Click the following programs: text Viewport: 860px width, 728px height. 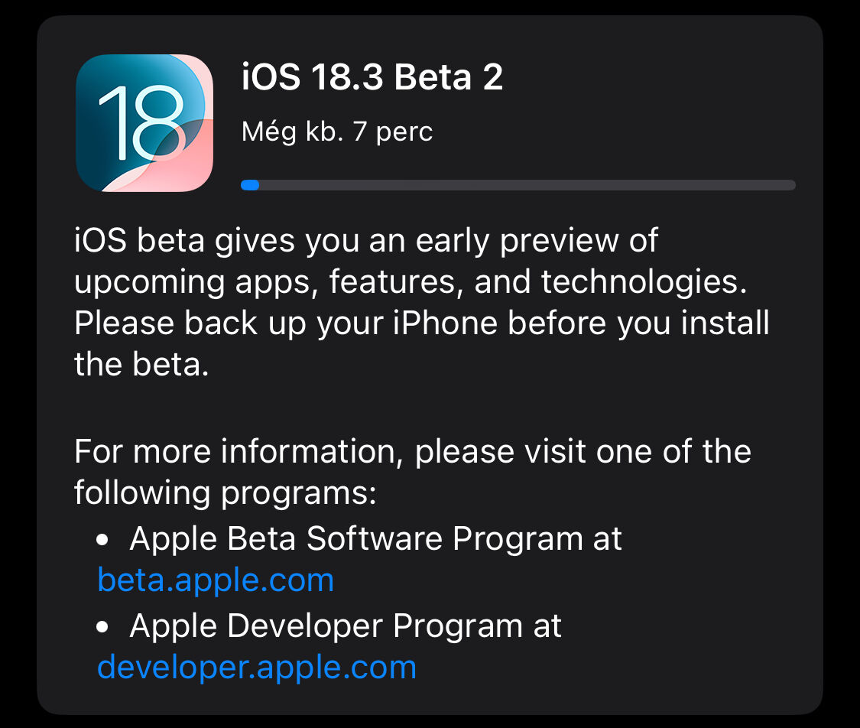coord(226,493)
